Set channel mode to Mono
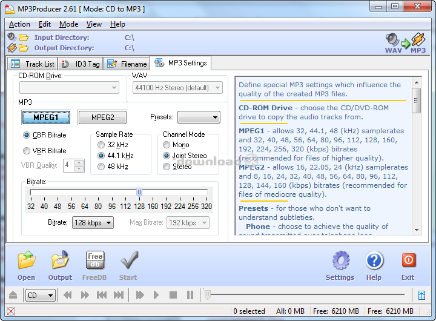Image resolution: width=436 pixels, height=321 pixels. pyautogui.click(x=176, y=145)
